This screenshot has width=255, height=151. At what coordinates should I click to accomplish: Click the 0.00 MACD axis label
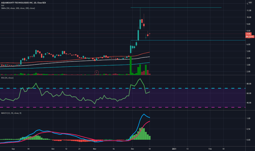(248, 140)
